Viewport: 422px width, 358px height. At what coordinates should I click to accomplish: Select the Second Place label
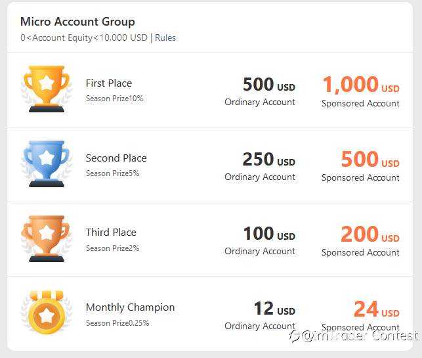[116, 158]
